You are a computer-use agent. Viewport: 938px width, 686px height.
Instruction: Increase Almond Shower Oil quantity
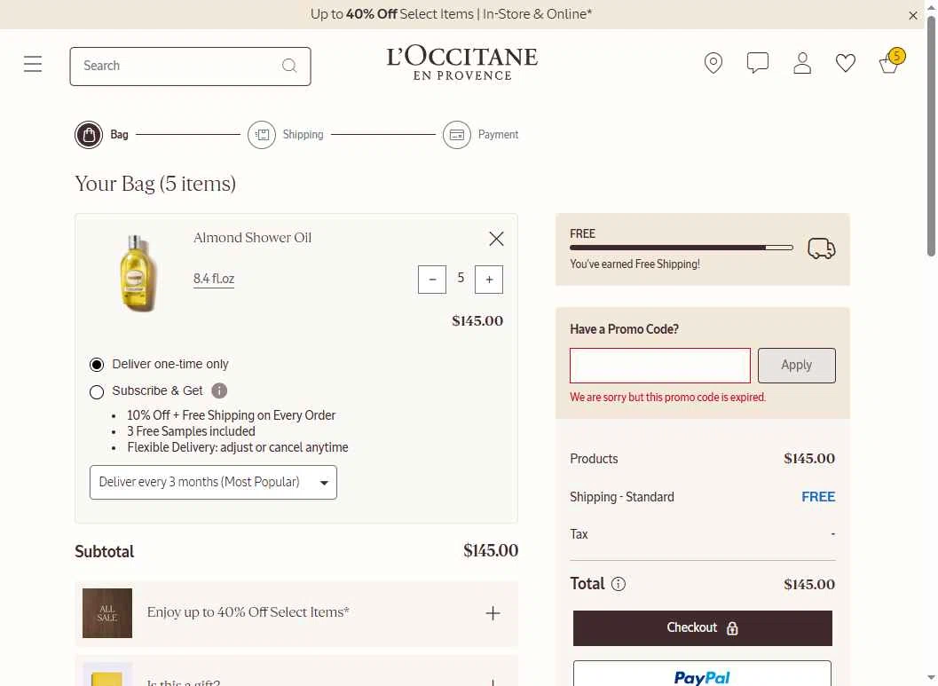pos(489,280)
